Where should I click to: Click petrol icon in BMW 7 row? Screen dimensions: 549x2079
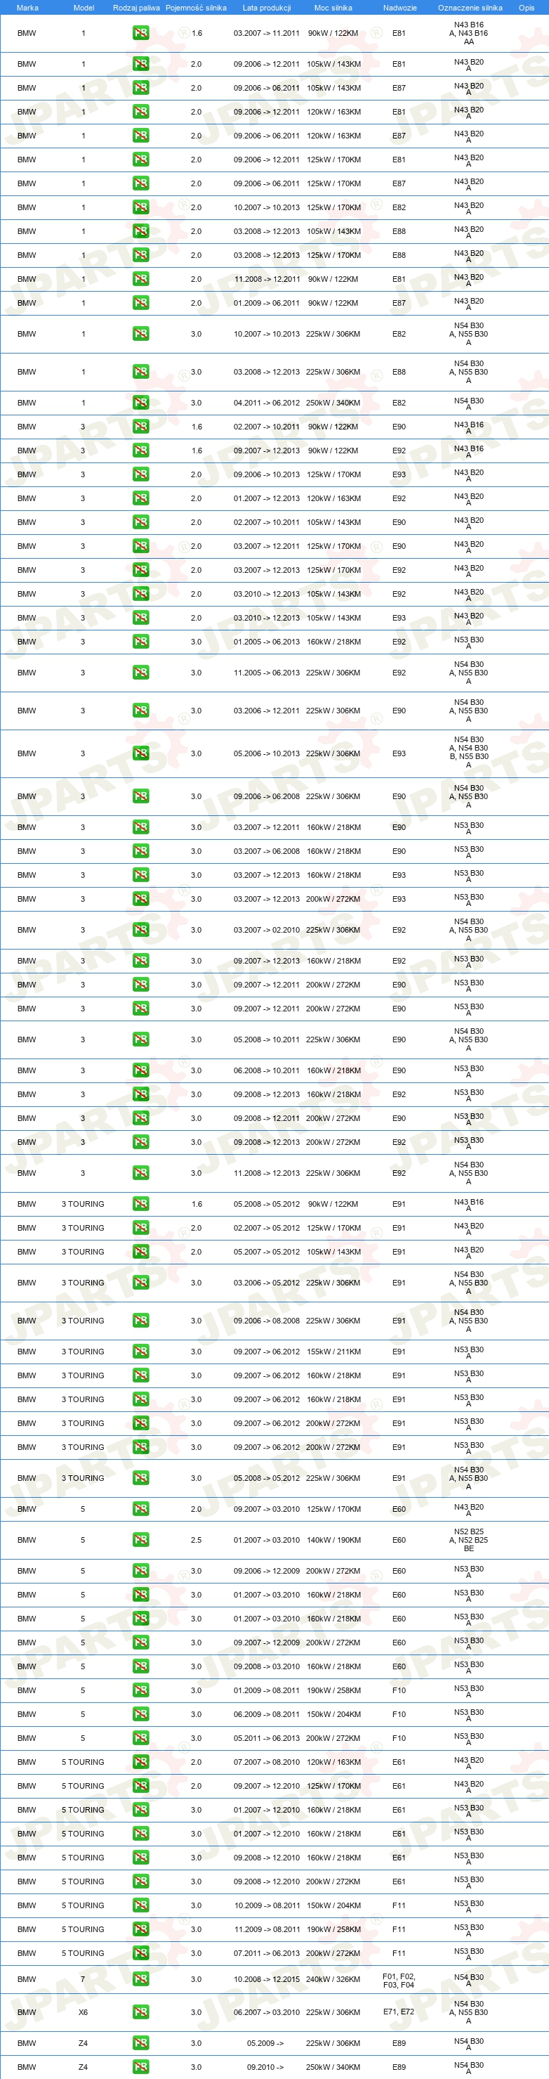tap(140, 1980)
